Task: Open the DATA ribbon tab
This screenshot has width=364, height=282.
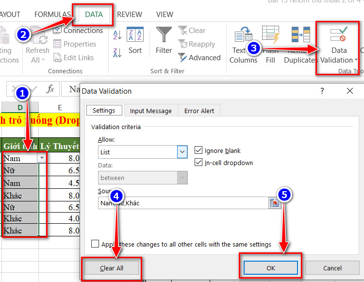Action: tap(94, 15)
